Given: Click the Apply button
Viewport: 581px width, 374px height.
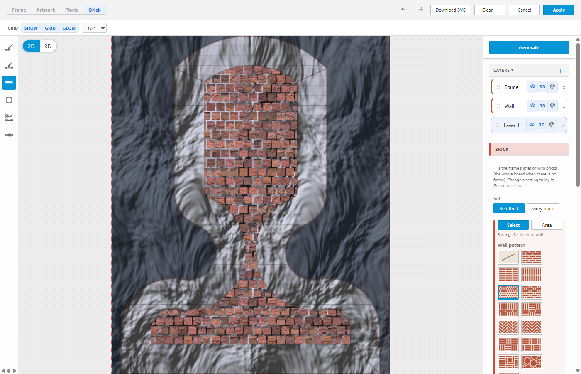Looking at the screenshot, I should pyautogui.click(x=559, y=10).
